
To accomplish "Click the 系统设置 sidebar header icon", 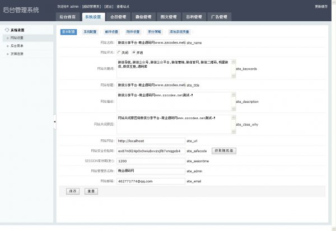I will coord(7,30).
